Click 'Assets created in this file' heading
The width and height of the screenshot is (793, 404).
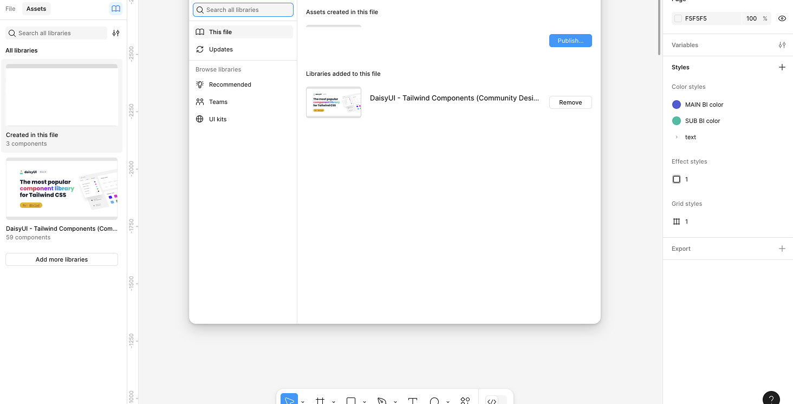pyautogui.click(x=342, y=12)
